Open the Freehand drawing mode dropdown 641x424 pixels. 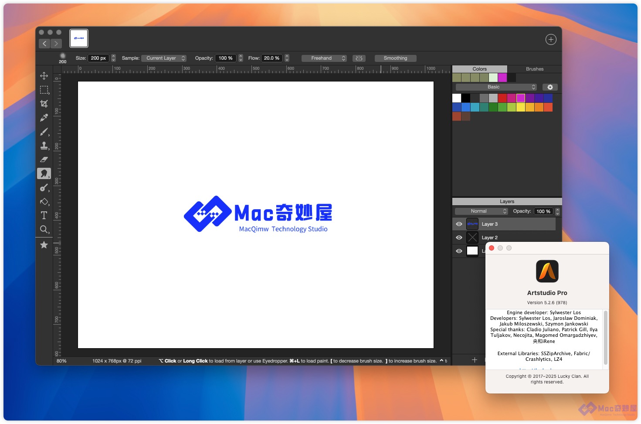[x=324, y=58]
